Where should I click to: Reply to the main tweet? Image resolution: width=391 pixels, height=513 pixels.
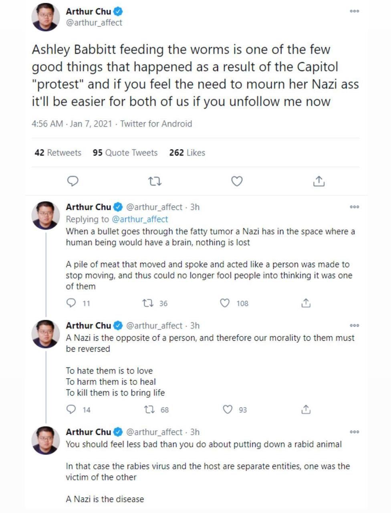pyautogui.click(x=73, y=181)
